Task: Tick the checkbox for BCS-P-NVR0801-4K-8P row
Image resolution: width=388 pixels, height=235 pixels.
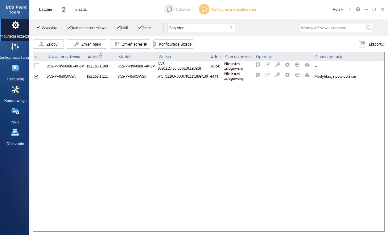Action: pyautogui.click(x=37, y=66)
